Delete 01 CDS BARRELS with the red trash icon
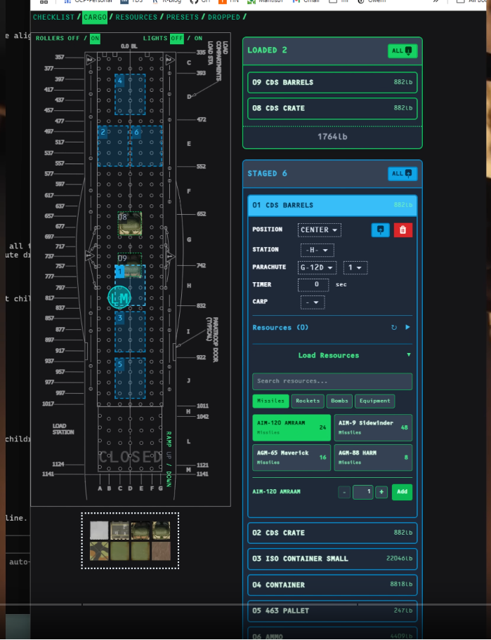This screenshot has width=491, height=640. 402,229
